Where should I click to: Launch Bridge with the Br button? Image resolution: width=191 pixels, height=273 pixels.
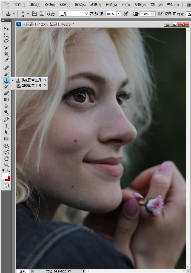coord(189,5)
